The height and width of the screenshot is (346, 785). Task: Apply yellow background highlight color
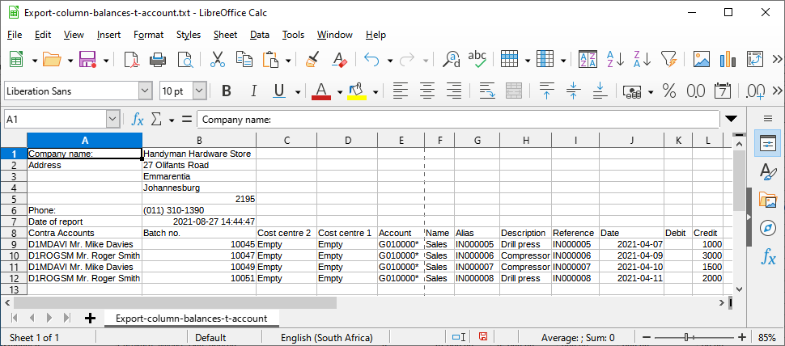[x=356, y=91]
